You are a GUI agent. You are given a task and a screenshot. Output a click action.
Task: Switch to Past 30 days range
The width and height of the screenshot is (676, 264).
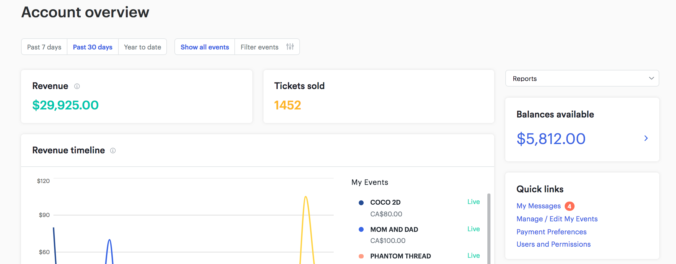93,47
